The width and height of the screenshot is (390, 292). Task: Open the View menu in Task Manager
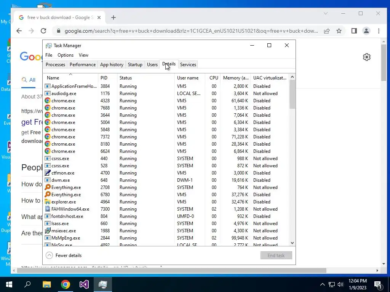point(83,55)
